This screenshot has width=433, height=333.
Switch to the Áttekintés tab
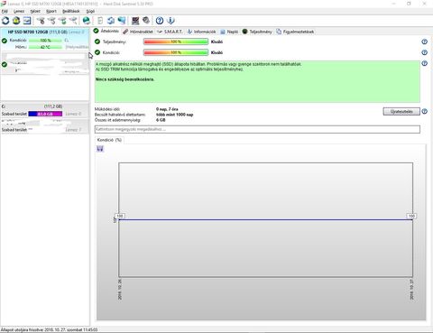tap(106, 32)
